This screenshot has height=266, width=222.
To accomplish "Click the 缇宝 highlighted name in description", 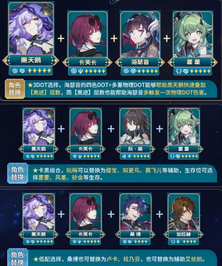I will point(111,170).
